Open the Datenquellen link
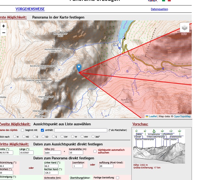 click(159, 9)
